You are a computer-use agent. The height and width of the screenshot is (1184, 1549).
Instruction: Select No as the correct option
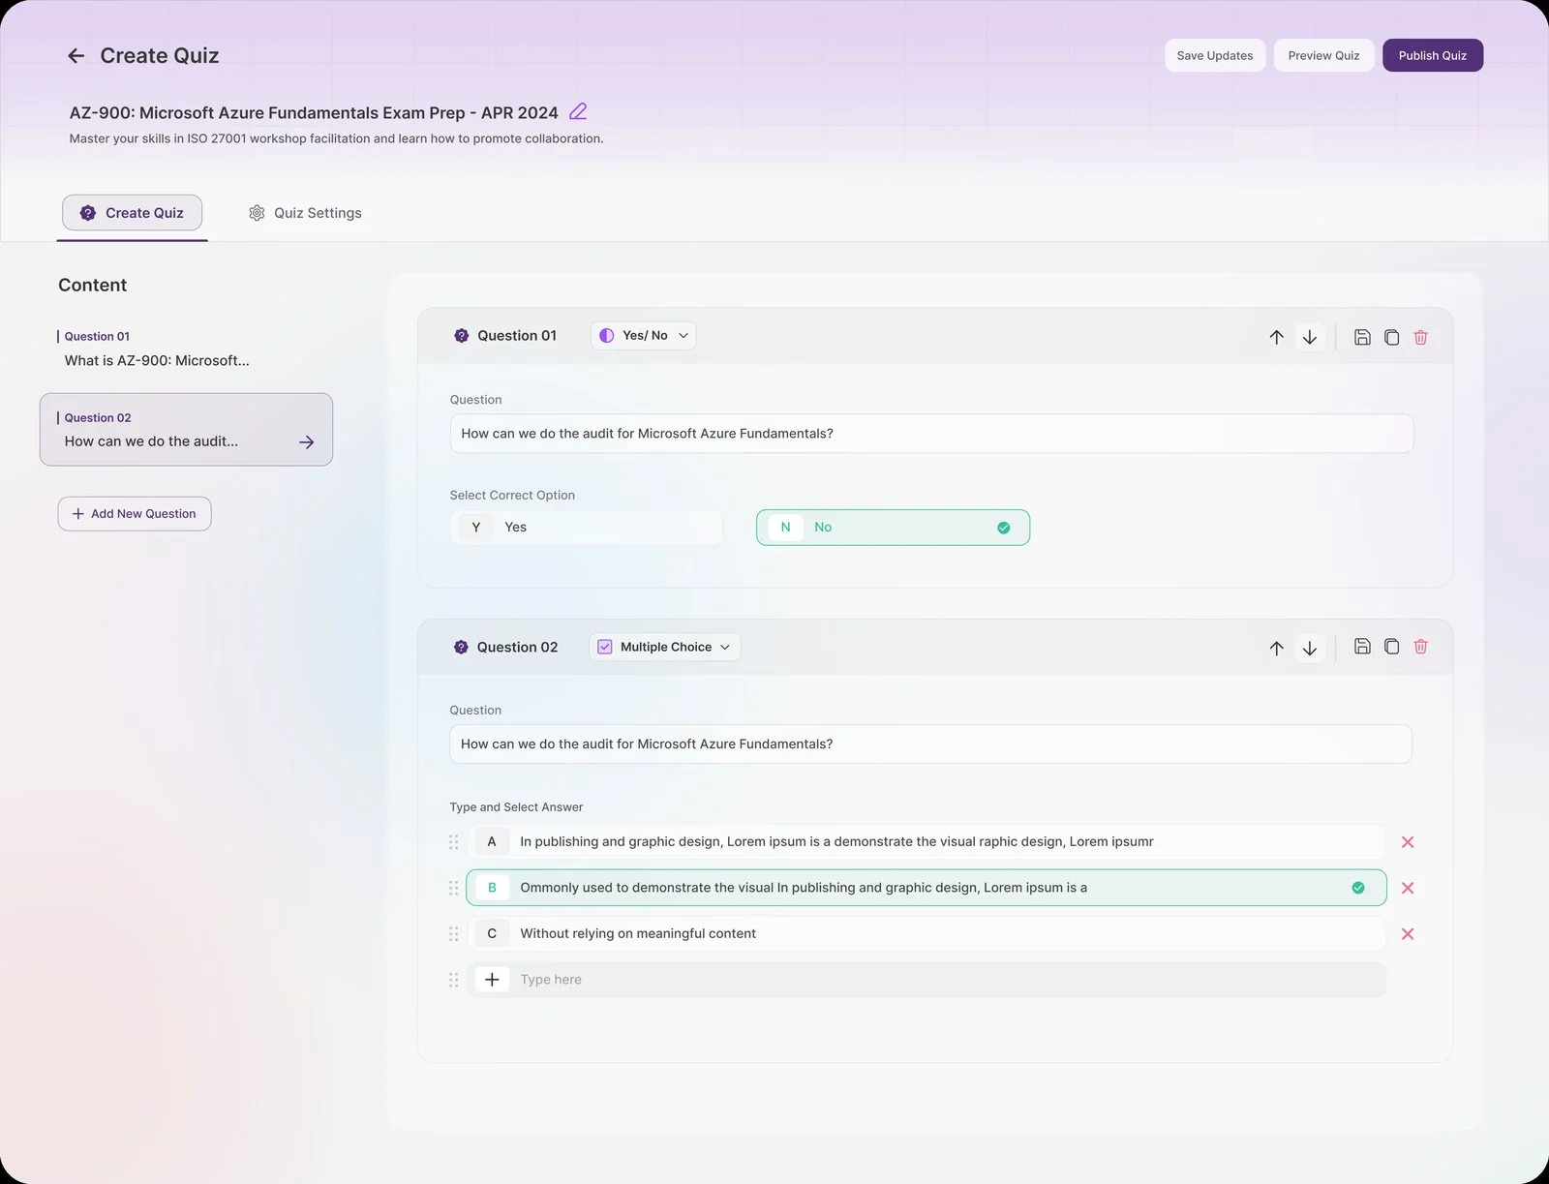click(893, 528)
